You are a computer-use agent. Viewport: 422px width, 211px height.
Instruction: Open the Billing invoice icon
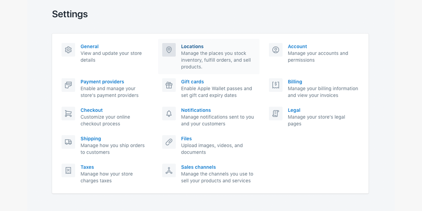point(276,85)
